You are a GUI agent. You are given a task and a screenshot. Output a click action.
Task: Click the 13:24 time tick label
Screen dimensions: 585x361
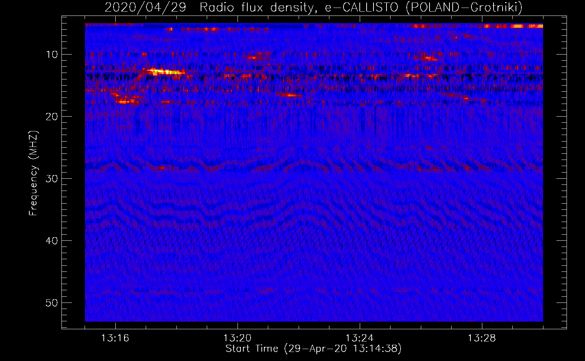[360, 338]
